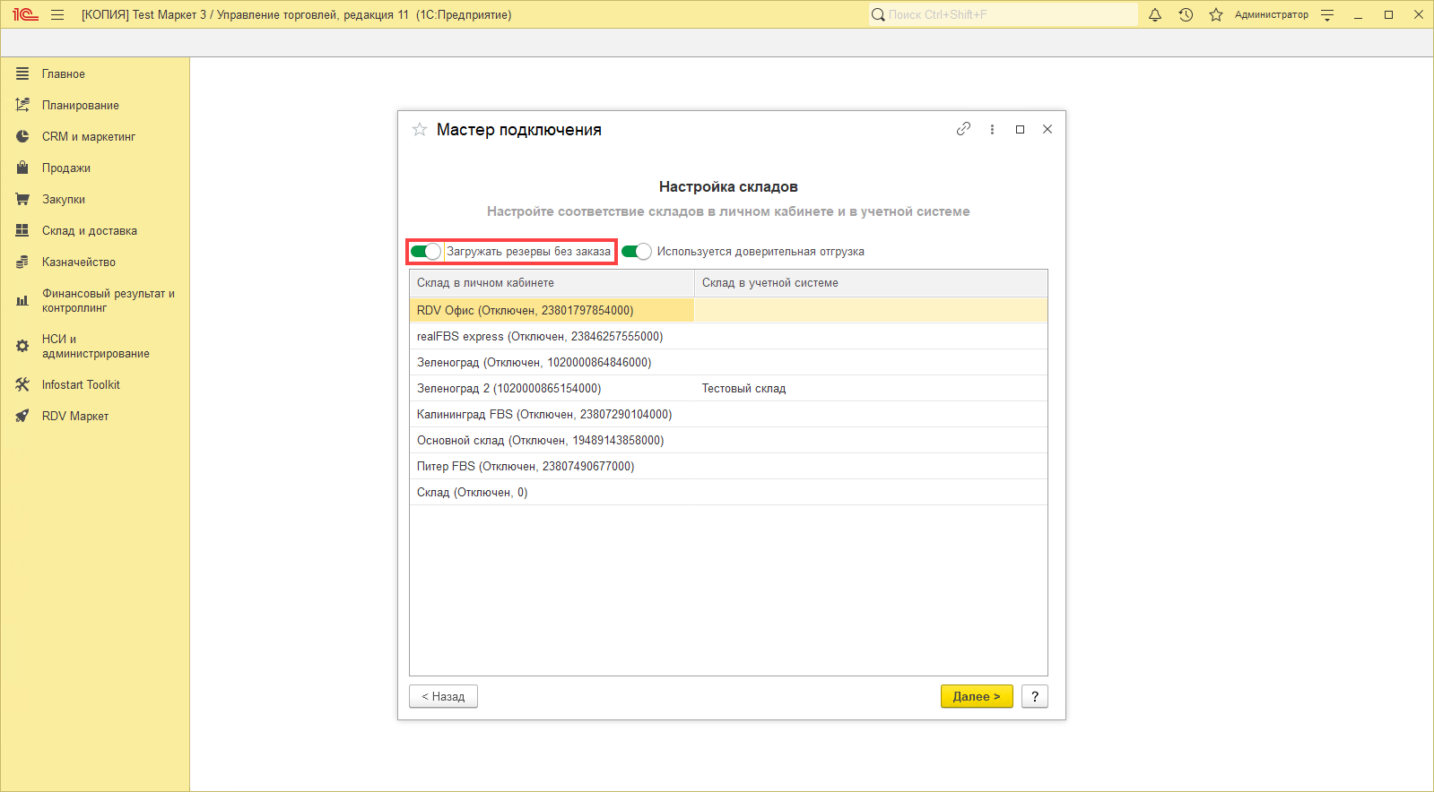1434x792 pixels.
Task: Click the 1C logo icon
Action: (x=25, y=14)
